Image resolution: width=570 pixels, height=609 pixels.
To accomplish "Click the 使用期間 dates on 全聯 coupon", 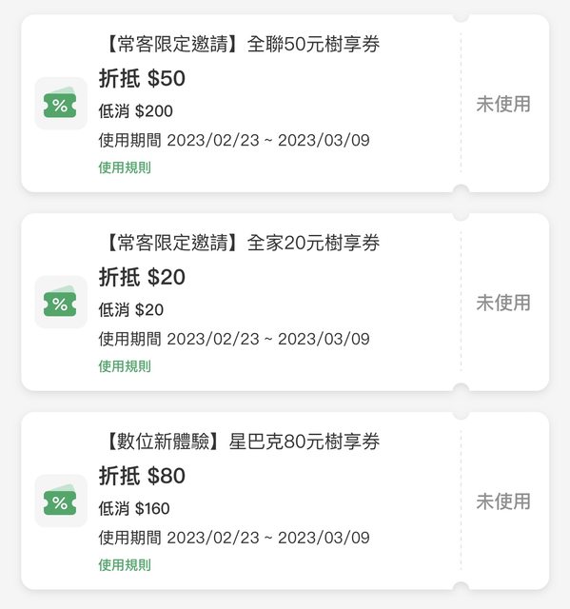I will [x=234, y=140].
